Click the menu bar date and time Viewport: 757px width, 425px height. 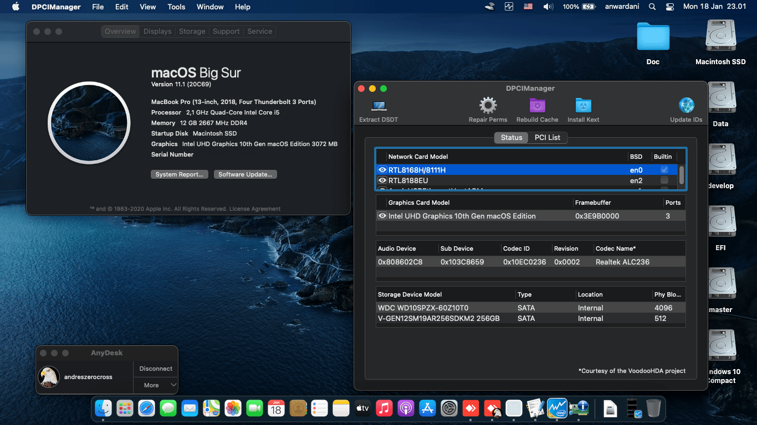[x=715, y=7]
